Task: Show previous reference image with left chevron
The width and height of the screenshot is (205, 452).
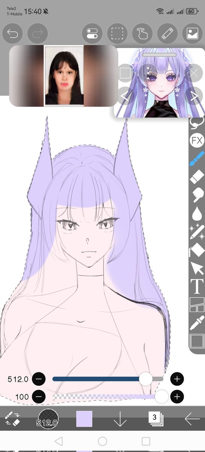Action: (x=125, y=95)
